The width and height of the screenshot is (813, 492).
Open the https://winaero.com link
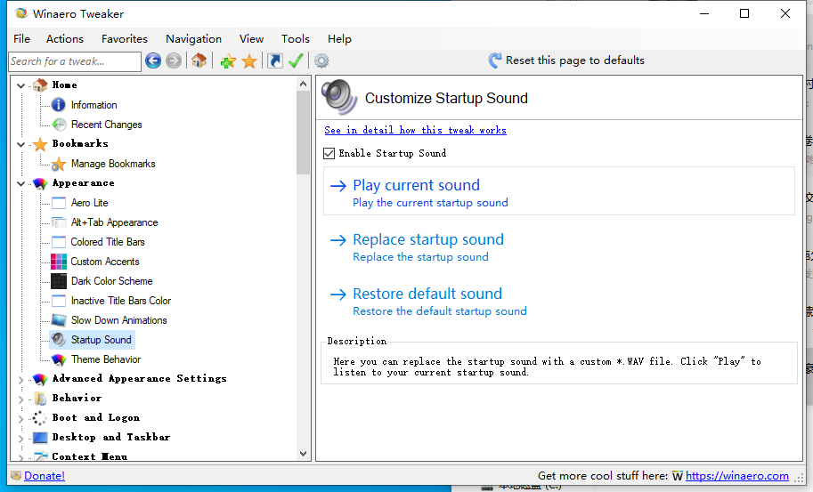click(736, 475)
